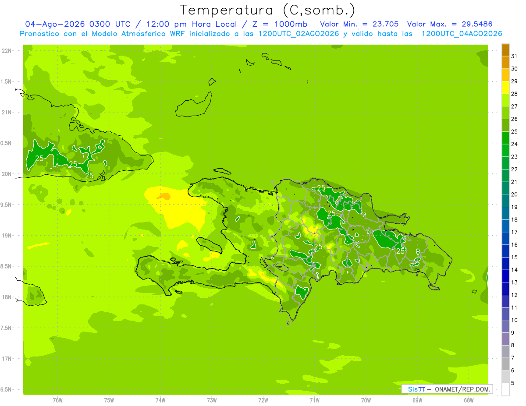Pick the orange legend swatch between 30 and 31
The image size is (526, 406).
click(x=505, y=63)
